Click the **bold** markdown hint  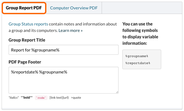(x=27, y=98)
